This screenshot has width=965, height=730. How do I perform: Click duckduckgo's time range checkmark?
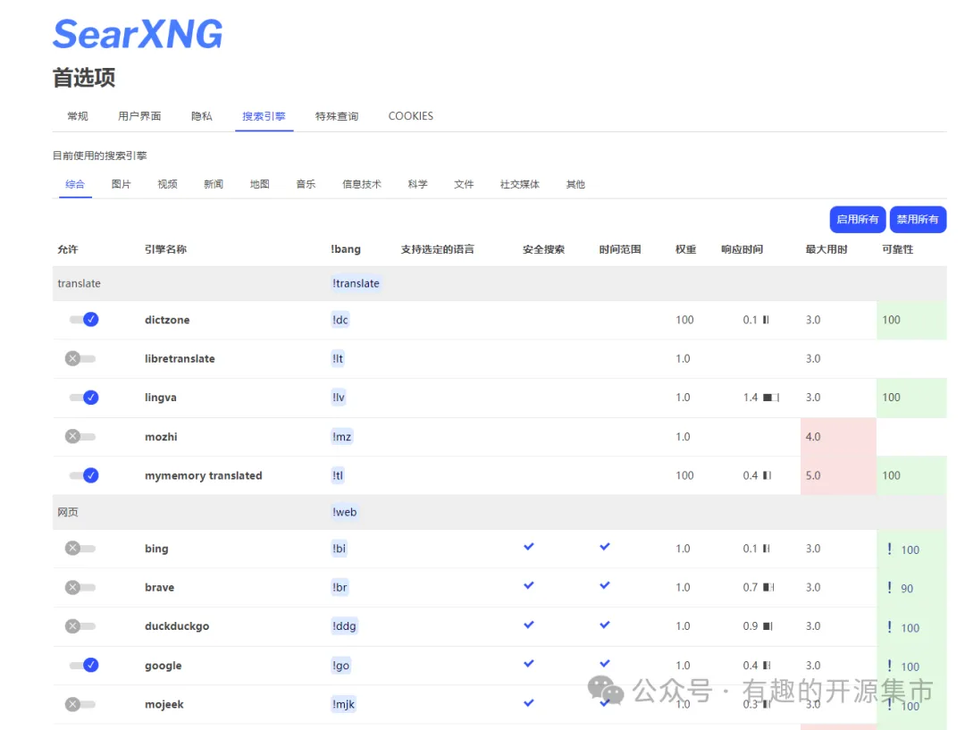pyautogui.click(x=605, y=625)
